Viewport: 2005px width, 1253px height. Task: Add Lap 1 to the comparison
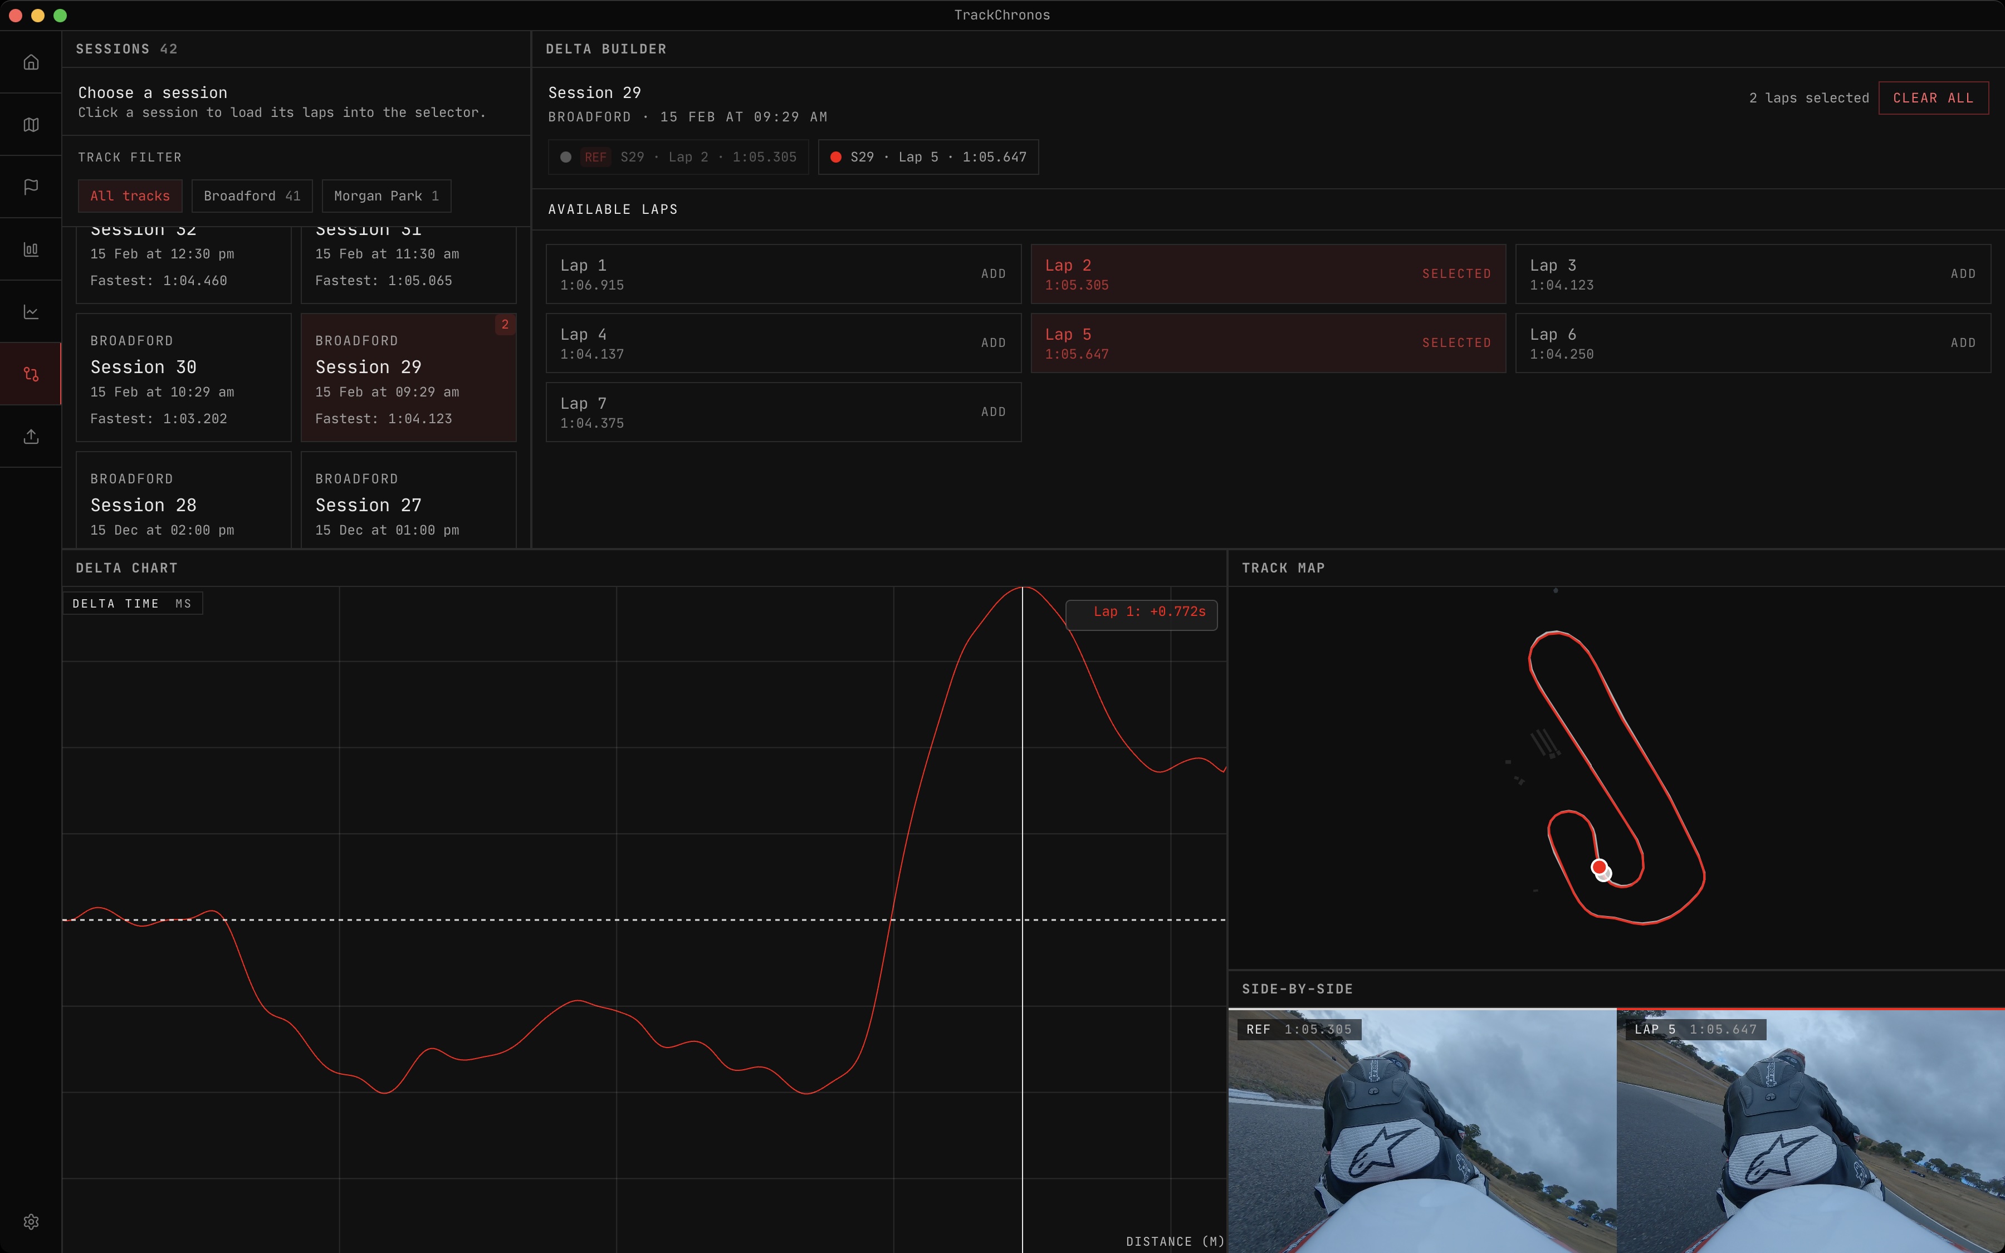992,273
